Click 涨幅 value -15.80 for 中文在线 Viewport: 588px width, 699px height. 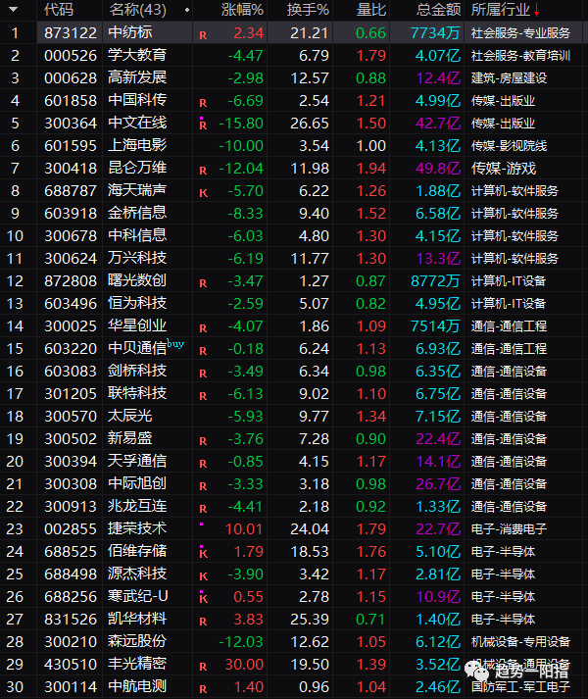[241, 124]
